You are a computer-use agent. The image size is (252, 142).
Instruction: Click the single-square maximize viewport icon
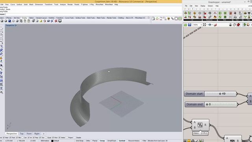[176, 19]
